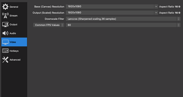
Task: Click the Audio speaker icon
Action: pos(5,33)
